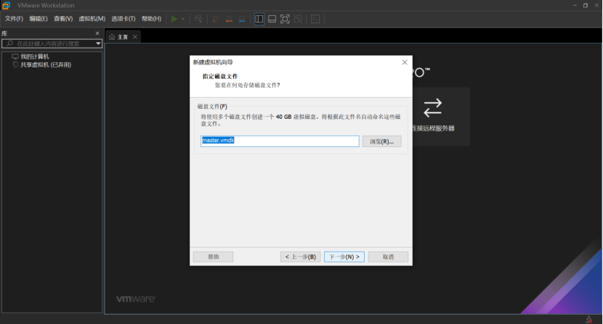Click the library search magnifier icon
The height and width of the screenshot is (324, 603).
coord(9,43)
